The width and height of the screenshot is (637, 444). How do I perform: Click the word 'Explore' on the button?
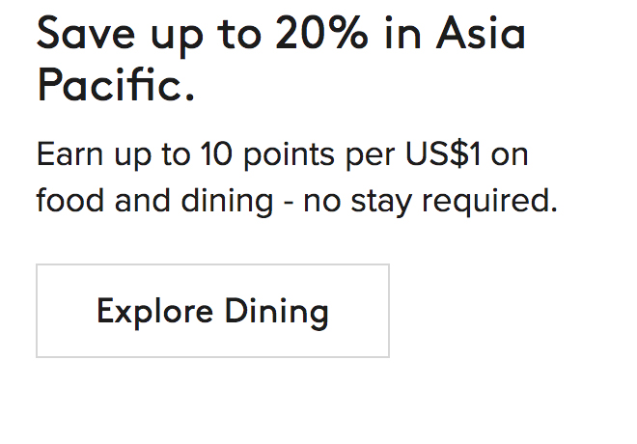(x=154, y=311)
